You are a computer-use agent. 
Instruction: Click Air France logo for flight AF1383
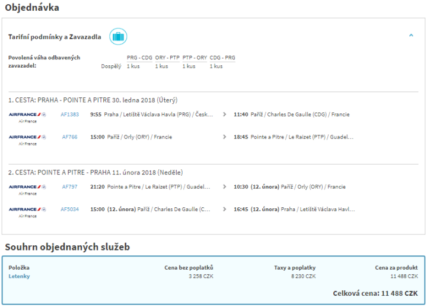tap(27, 115)
